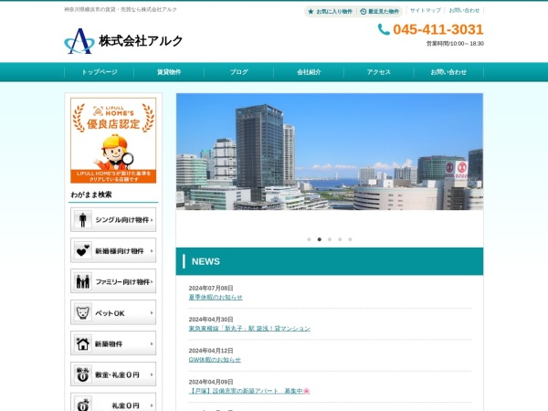Select the pet dog face icon
548x411 pixels.
83,312
